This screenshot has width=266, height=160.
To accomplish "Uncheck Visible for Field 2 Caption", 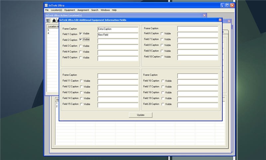I will (80, 39).
